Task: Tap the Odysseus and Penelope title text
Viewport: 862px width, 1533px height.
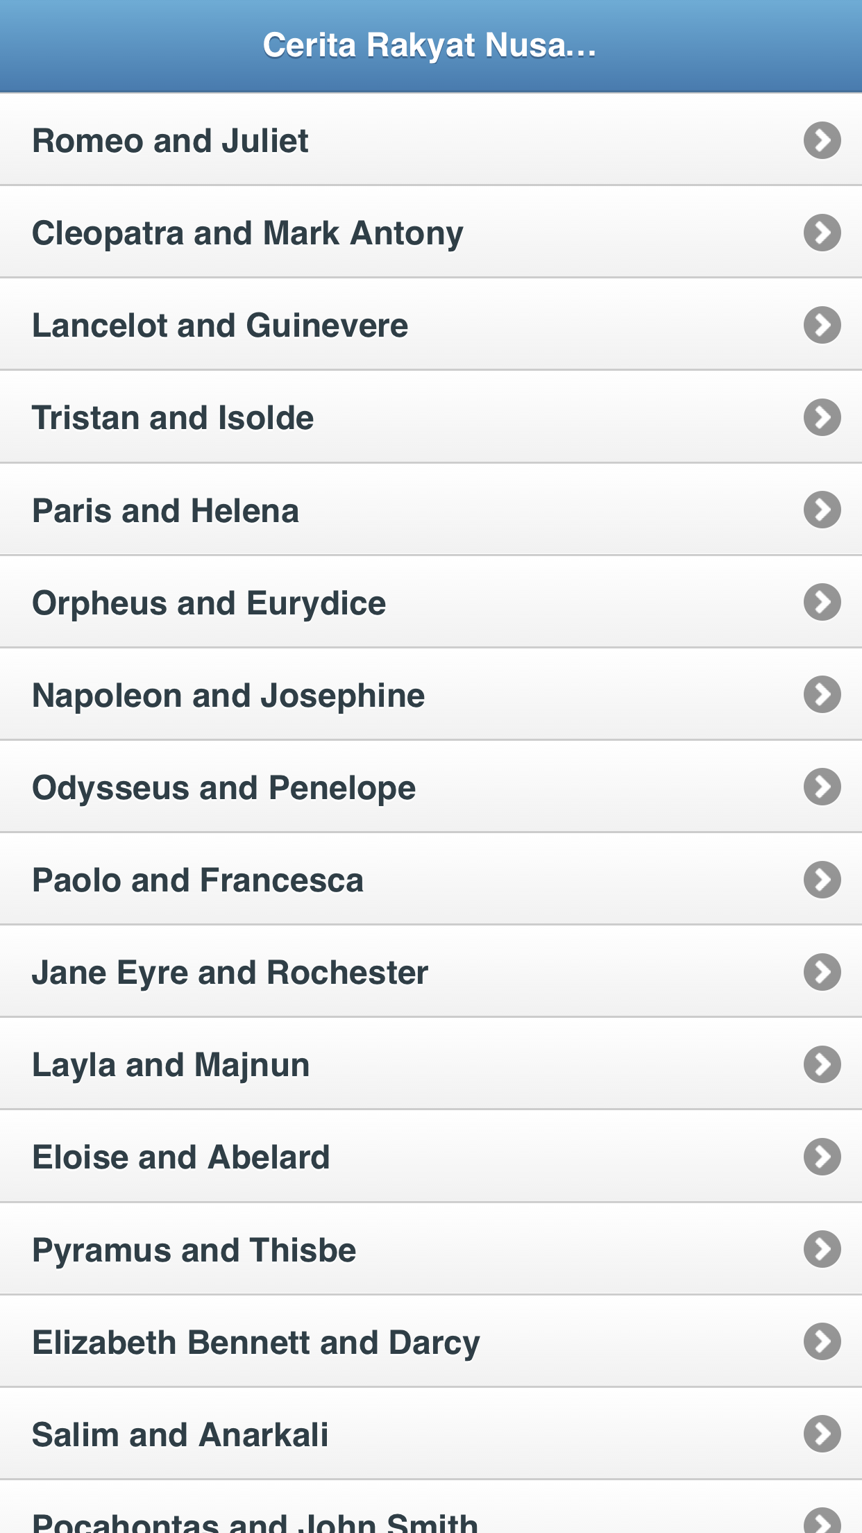Action: [224, 788]
